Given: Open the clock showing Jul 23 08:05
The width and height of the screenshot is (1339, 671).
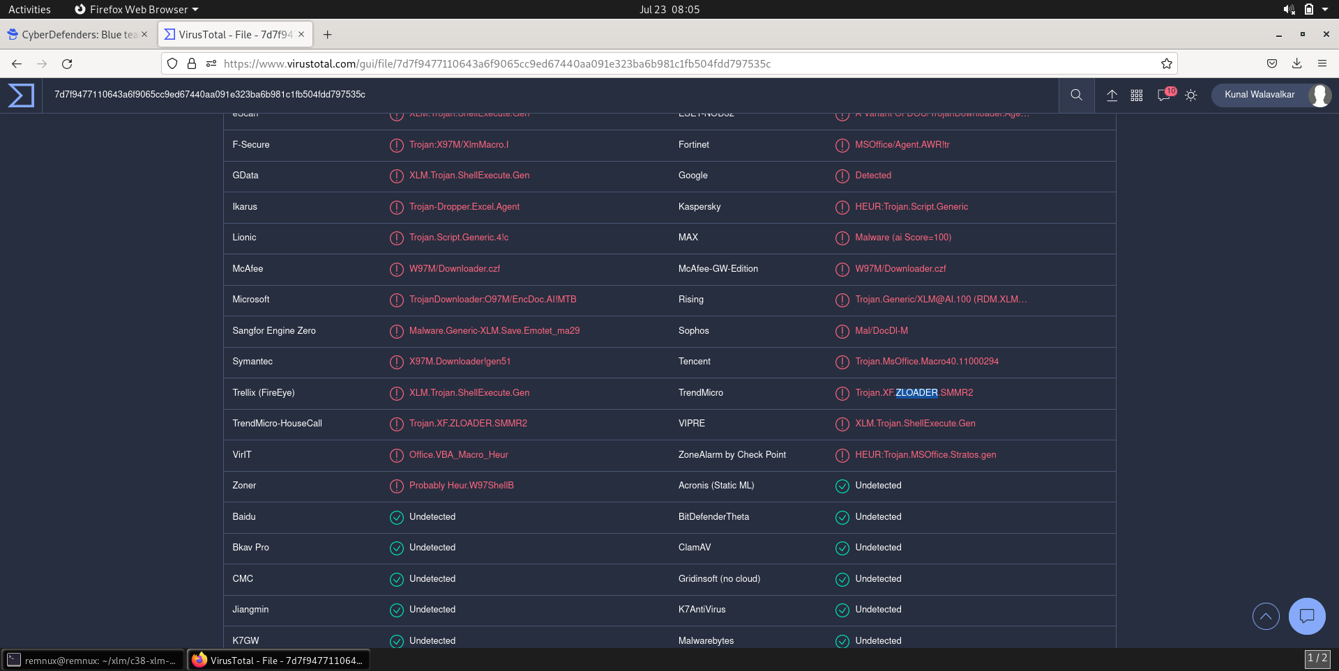Looking at the screenshot, I should coord(669,9).
